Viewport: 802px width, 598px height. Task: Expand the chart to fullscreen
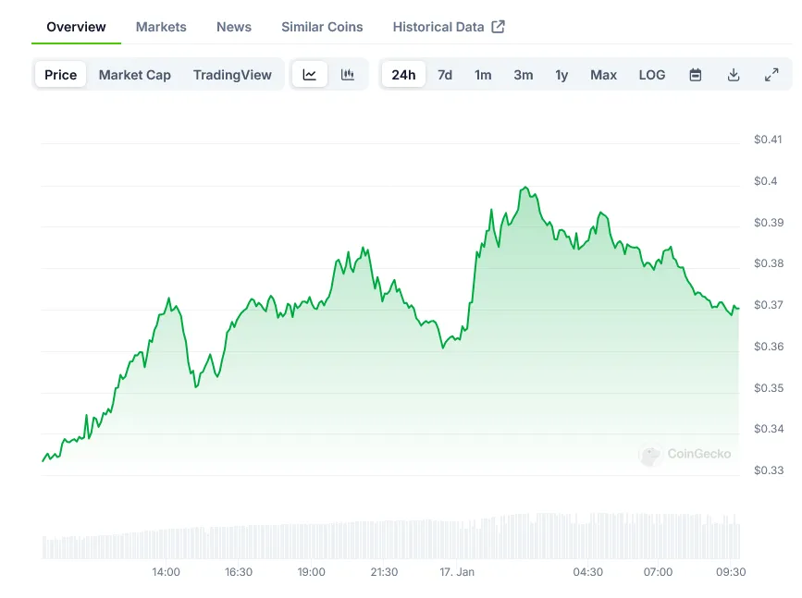(771, 74)
